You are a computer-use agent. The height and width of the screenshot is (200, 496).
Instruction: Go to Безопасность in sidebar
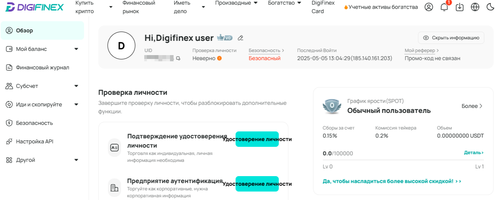click(42, 123)
